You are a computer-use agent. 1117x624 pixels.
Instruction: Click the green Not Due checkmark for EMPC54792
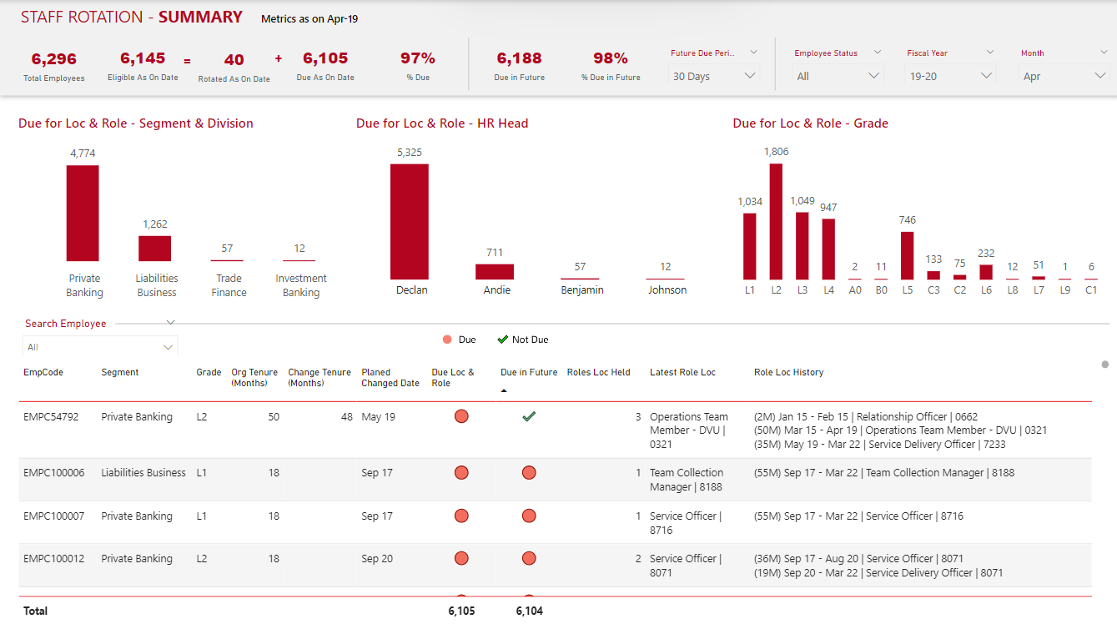click(x=528, y=416)
